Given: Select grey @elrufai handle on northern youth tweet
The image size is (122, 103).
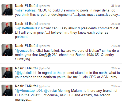Looking at the screenshot, I should tap(44, 68).
